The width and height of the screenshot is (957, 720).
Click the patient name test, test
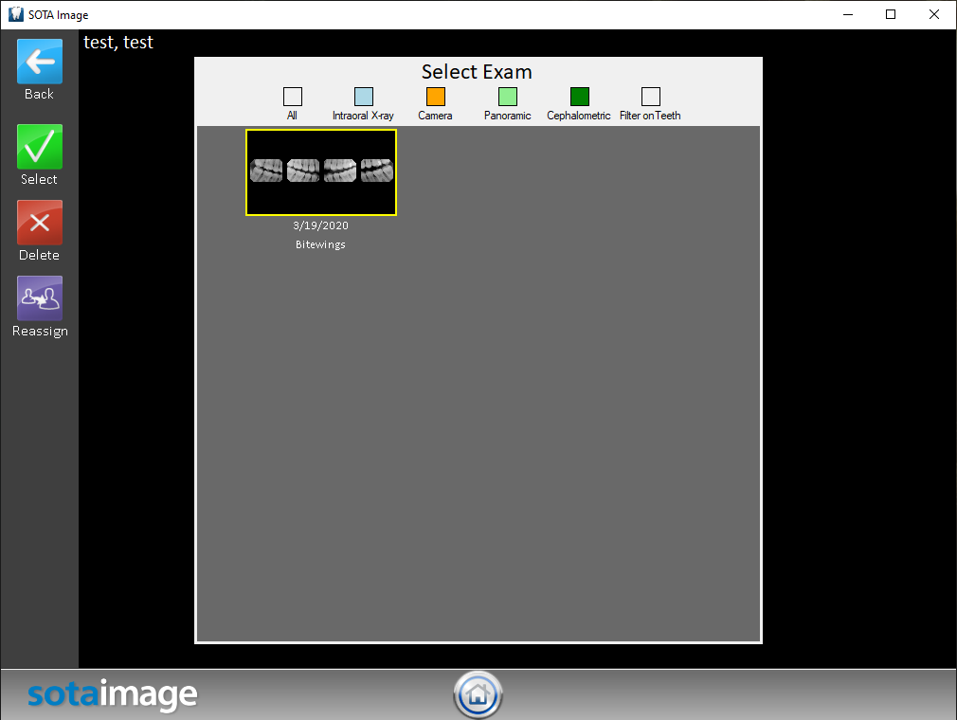click(118, 43)
